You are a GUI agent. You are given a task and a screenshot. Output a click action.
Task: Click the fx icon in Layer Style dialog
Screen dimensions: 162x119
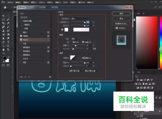(x=21, y=77)
